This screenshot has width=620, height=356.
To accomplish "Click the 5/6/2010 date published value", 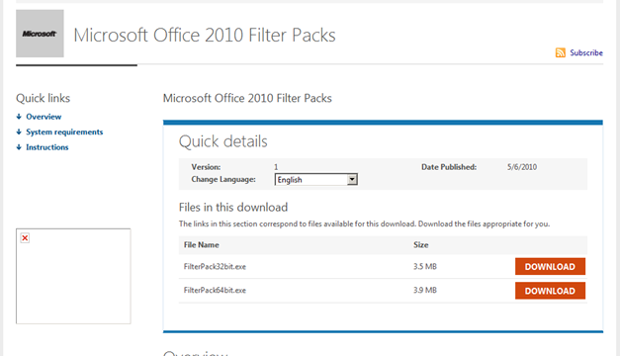I will point(522,167).
